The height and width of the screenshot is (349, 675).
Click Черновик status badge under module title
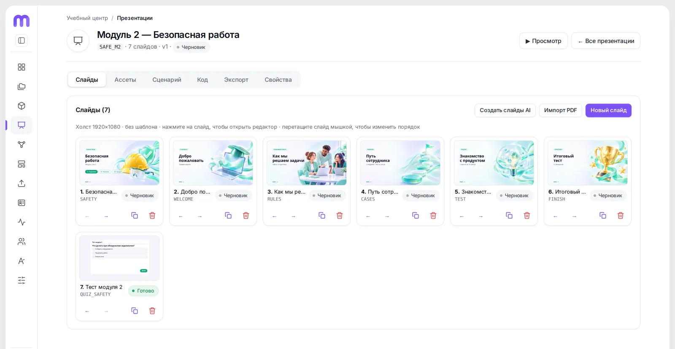191,47
